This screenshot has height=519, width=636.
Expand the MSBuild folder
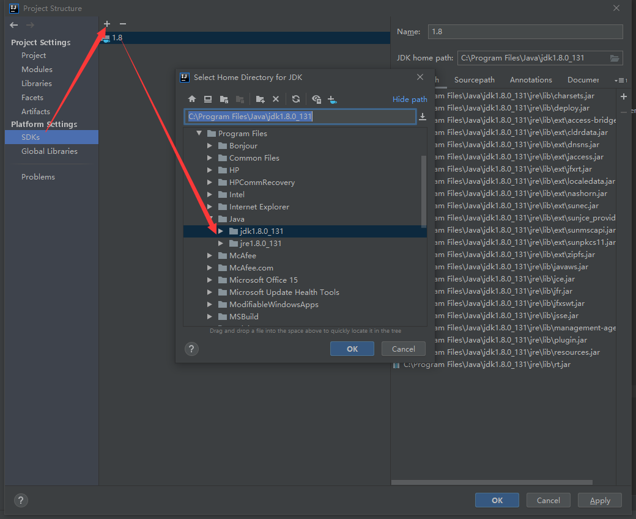coord(210,316)
